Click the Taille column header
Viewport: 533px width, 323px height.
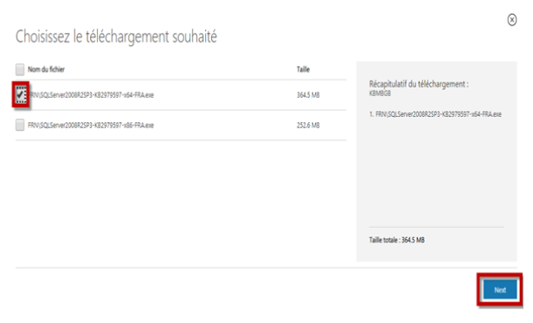pyautogui.click(x=303, y=69)
